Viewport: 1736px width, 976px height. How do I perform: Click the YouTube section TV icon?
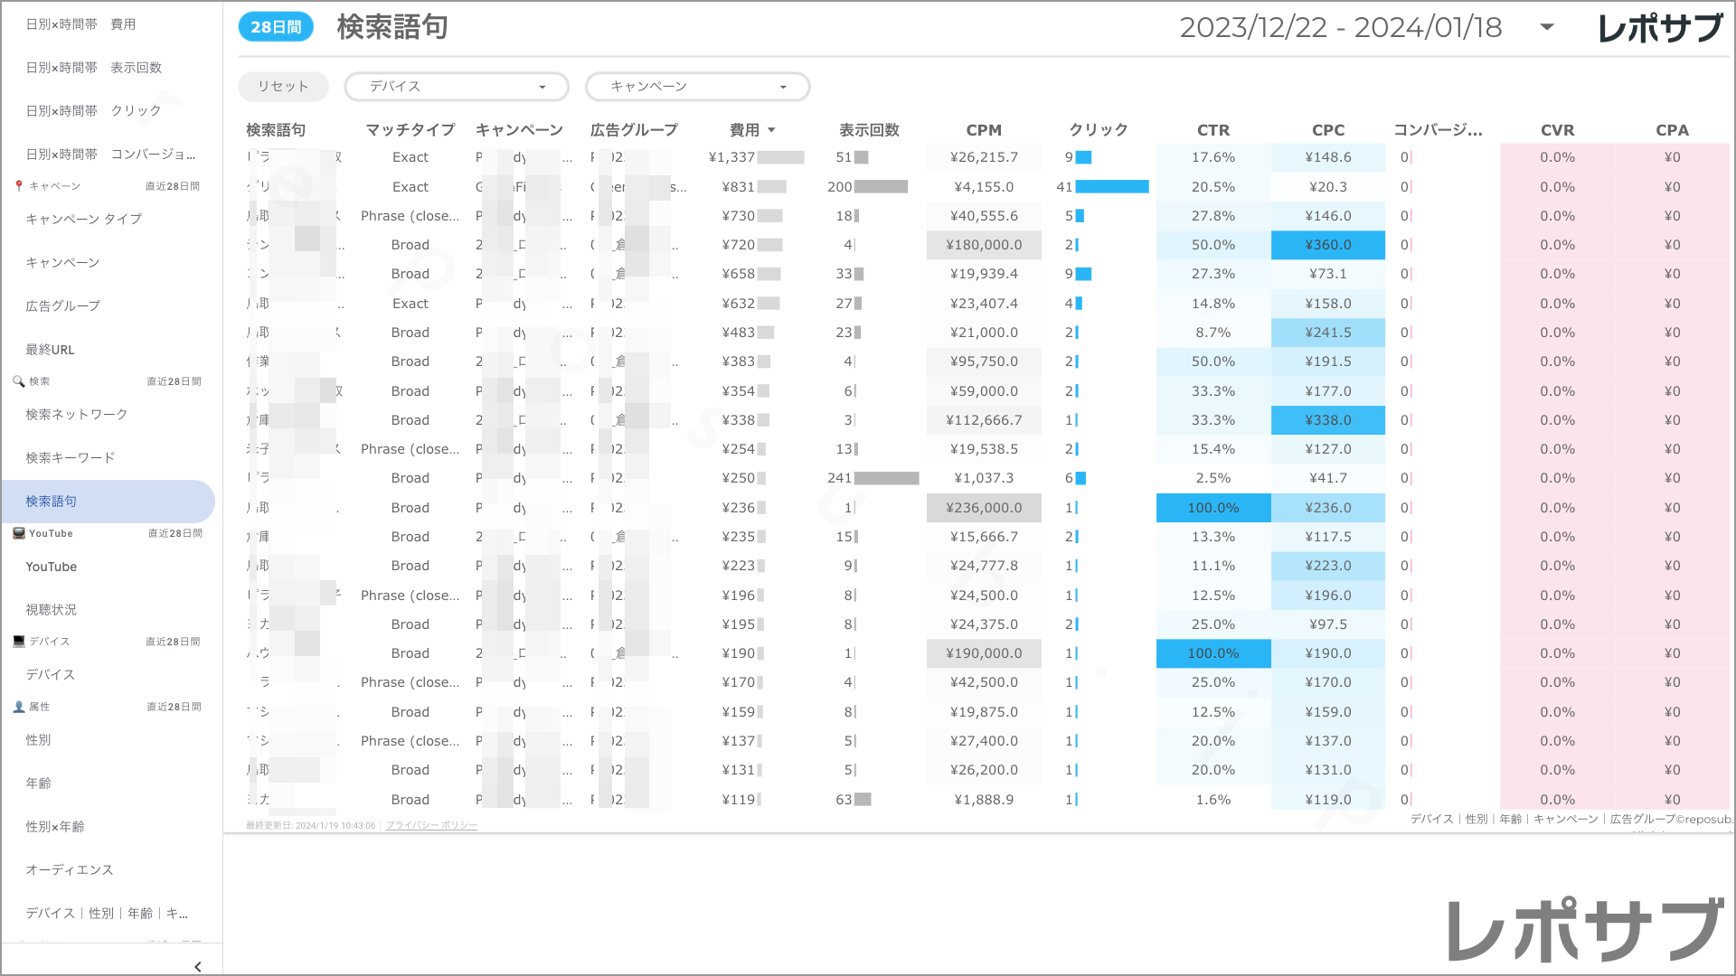point(19,533)
